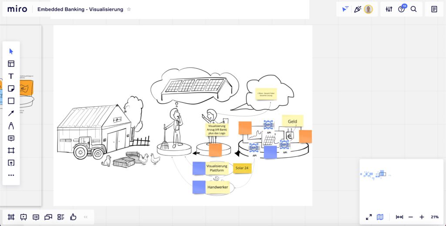The width and height of the screenshot is (446, 226).
Task: Select the Connection Line arrow tool
Action: [11, 113]
